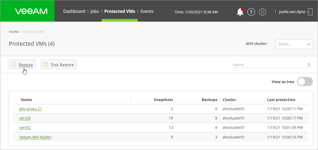Go to the Events tab
Screen dimensions: 318x150
(x=147, y=11)
